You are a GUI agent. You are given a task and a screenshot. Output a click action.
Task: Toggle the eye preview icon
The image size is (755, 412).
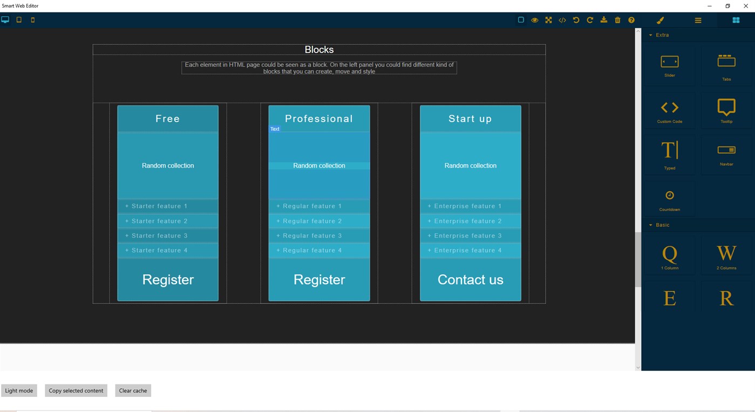pos(534,20)
